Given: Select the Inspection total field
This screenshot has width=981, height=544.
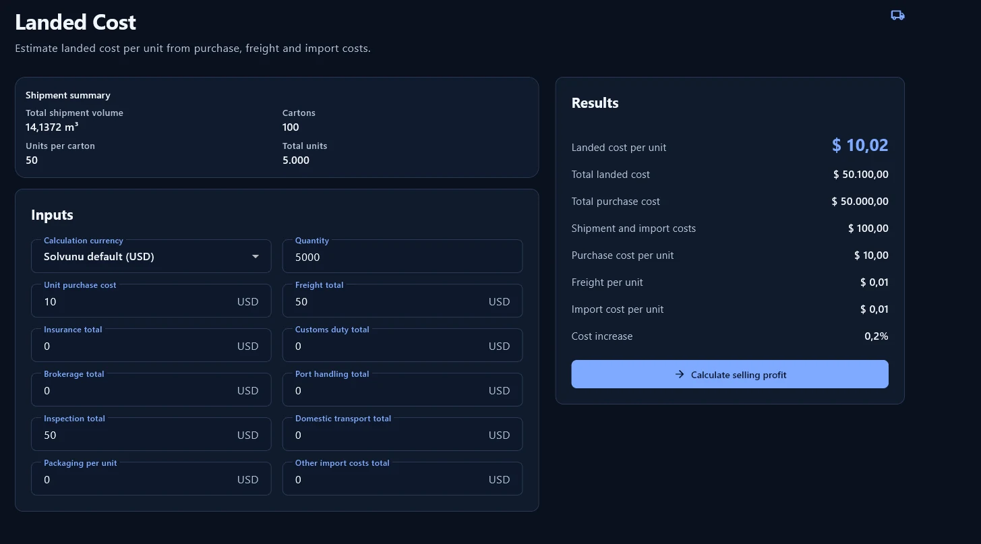Looking at the screenshot, I should 151,434.
